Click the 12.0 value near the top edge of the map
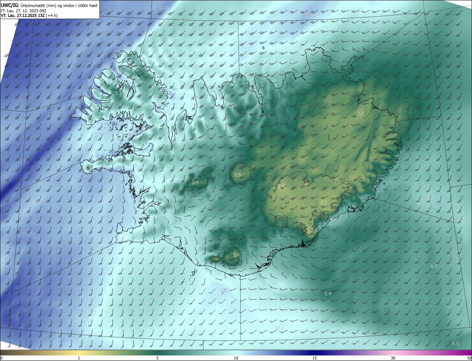The image size is (472, 361). coord(163,8)
